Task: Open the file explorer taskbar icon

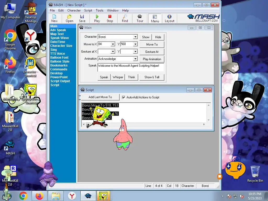Action: pos(56,196)
